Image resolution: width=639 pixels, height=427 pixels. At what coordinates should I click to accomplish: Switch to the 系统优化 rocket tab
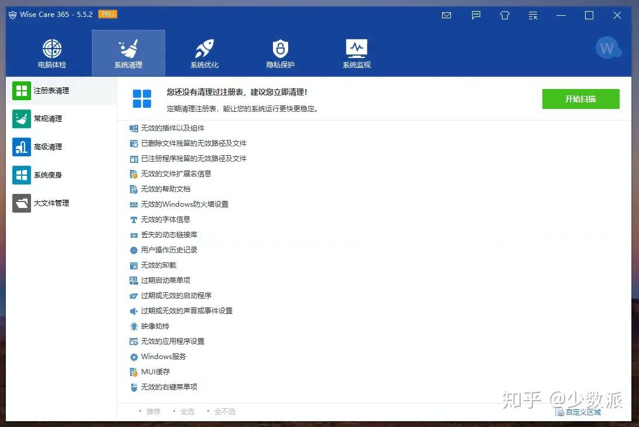(204, 53)
